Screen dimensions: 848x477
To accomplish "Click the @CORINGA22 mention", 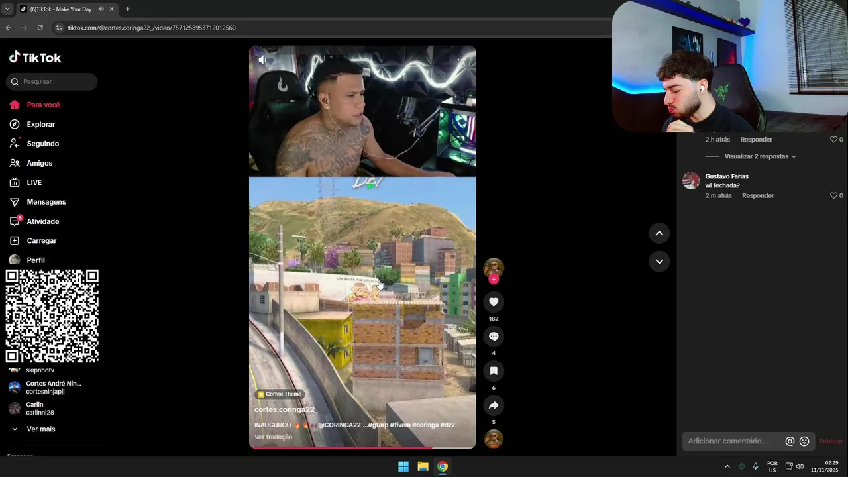I will click(x=339, y=425).
